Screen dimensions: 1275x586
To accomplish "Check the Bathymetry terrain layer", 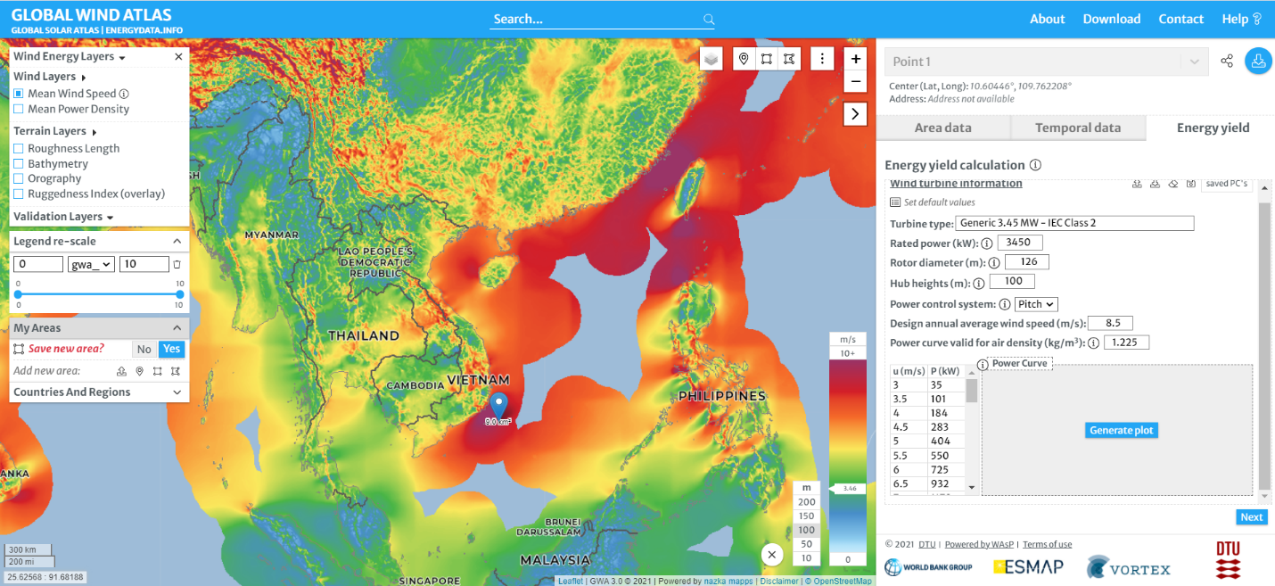I will (19, 164).
